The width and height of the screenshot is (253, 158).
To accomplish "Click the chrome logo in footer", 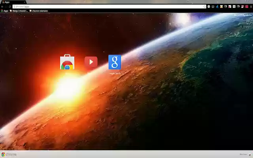I will (9, 154).
